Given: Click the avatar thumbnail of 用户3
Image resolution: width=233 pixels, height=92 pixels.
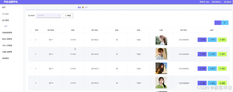Looking at the screenshot, I should click(x=161, y=68).
